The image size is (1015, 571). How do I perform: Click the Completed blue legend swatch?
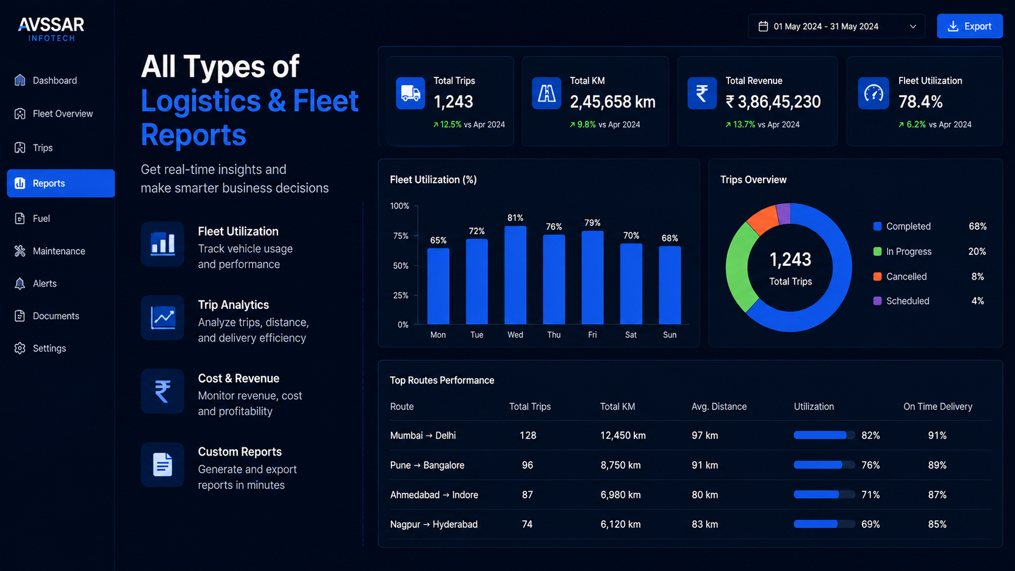(x=877, y=226)
